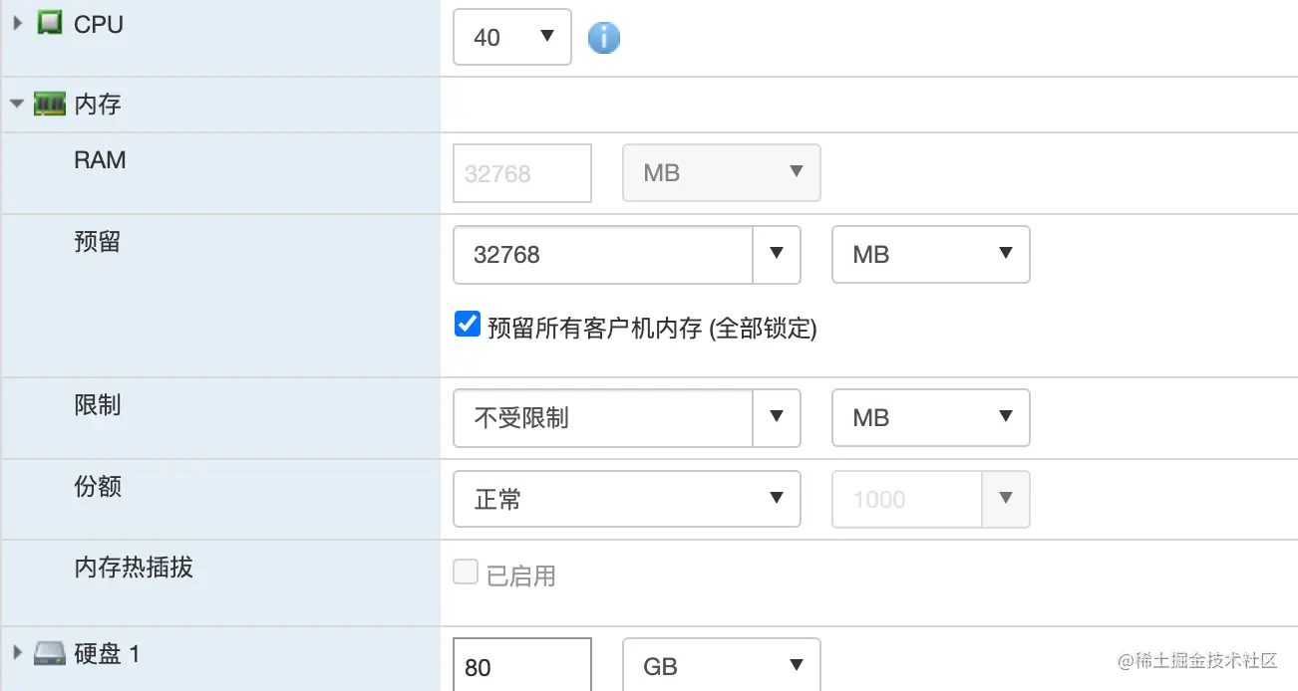
Task: Expand the 硬盘 1 section triangle
Action: pos(18,653)
